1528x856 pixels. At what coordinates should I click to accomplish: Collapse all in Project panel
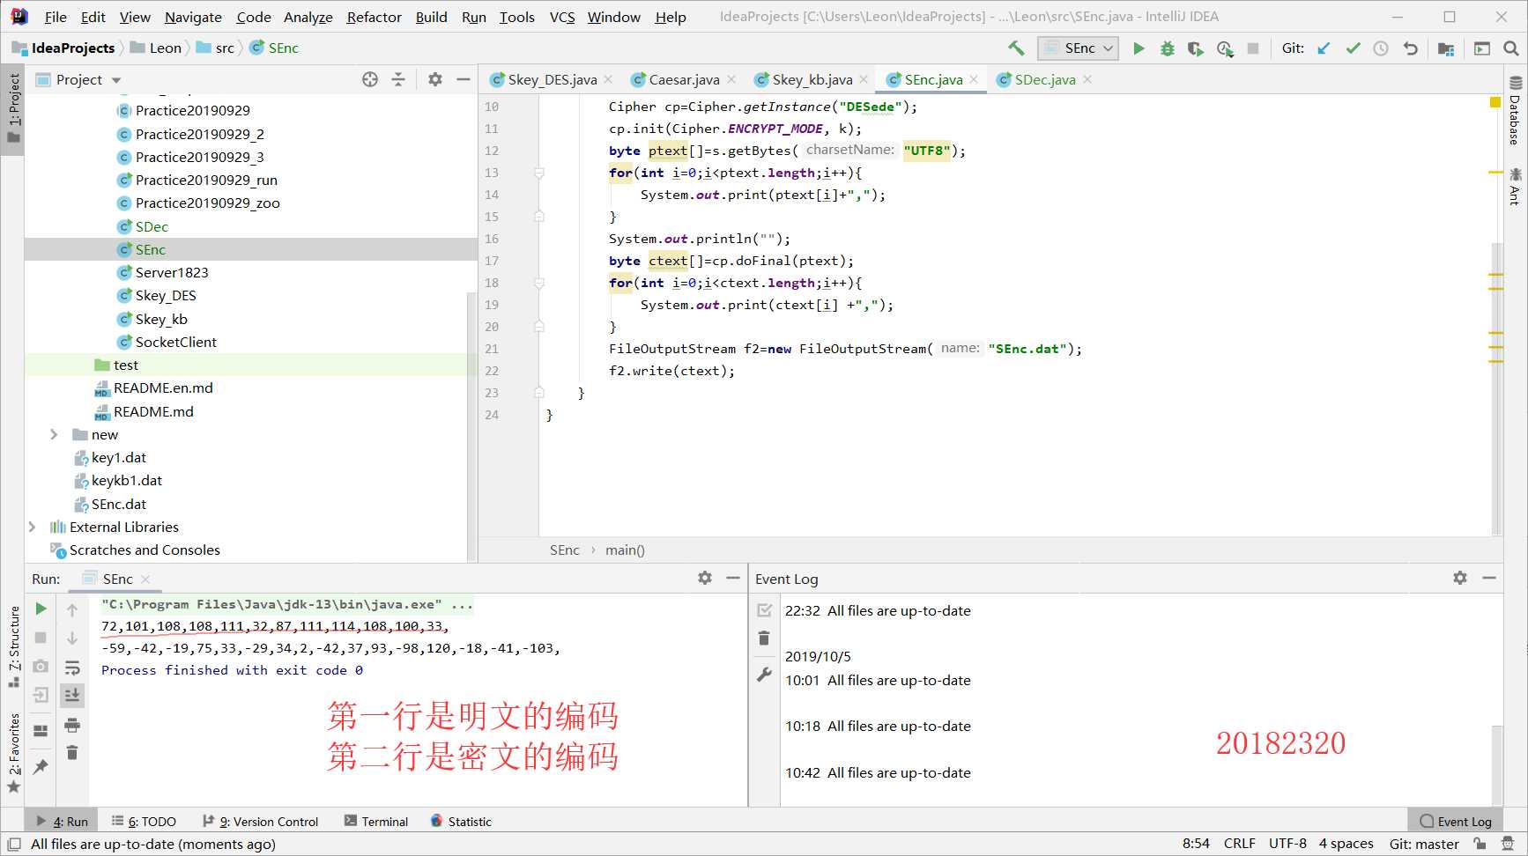(398, 79)
